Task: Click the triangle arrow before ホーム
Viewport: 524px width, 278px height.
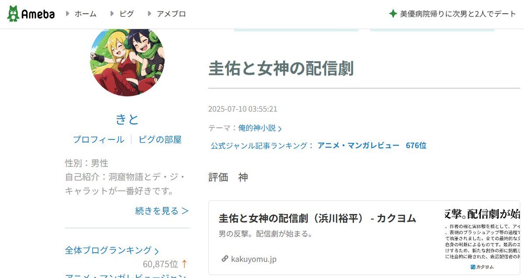Action: pyautogui.click(x=68, y=14)
